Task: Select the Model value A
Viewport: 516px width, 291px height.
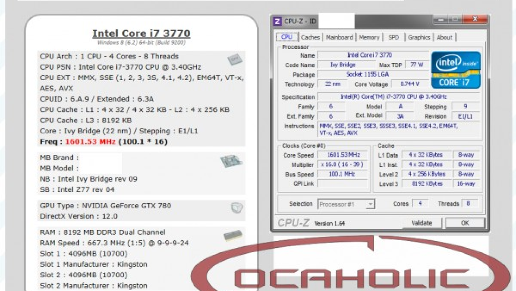Action: [400, 107]
